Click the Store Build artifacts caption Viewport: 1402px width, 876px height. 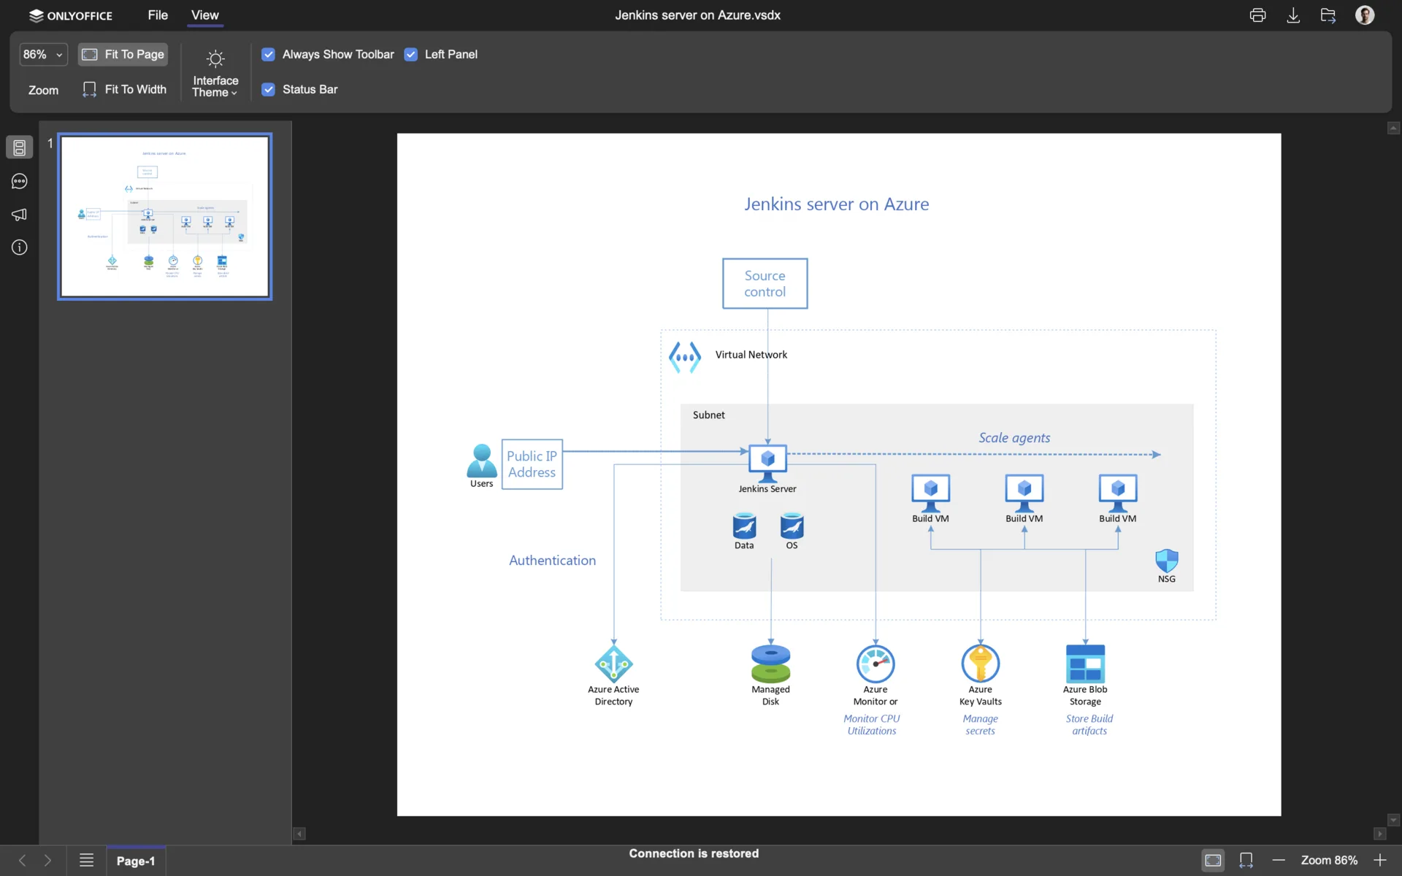point(1089,725)
